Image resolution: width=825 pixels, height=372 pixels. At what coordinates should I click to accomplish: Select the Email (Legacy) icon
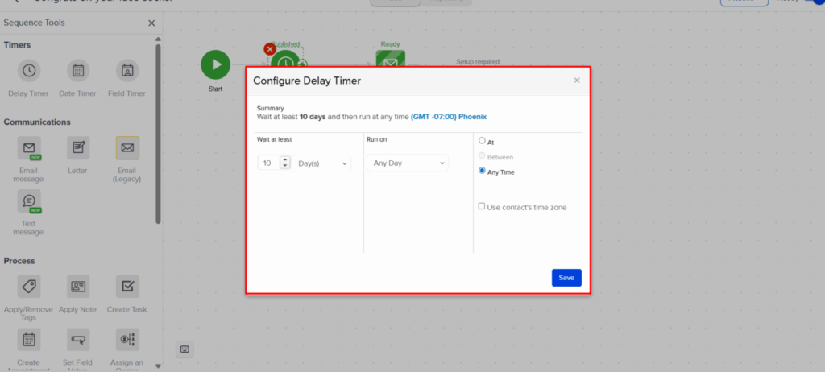coord(127,148)
